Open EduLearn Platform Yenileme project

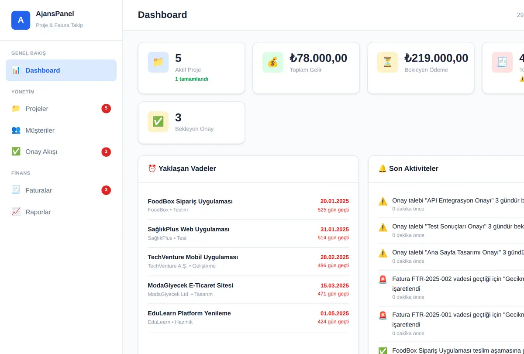[248, 318]
